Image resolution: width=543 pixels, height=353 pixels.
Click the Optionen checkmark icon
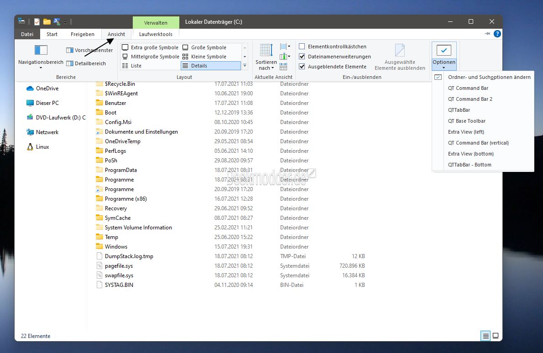click(444, 50)
